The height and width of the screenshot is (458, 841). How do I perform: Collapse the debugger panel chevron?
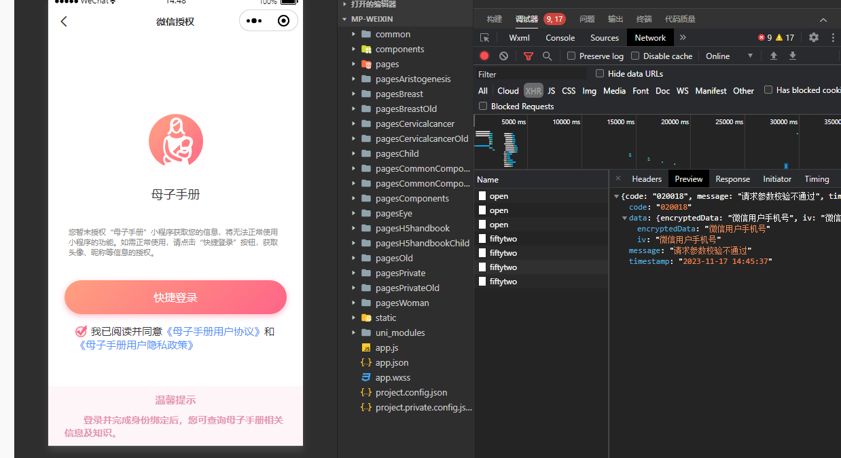coord(823,20)
